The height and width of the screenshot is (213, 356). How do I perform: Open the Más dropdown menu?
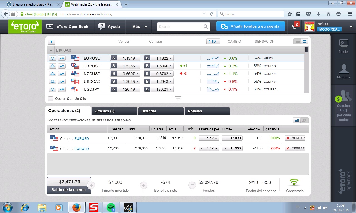coord(140,27)
